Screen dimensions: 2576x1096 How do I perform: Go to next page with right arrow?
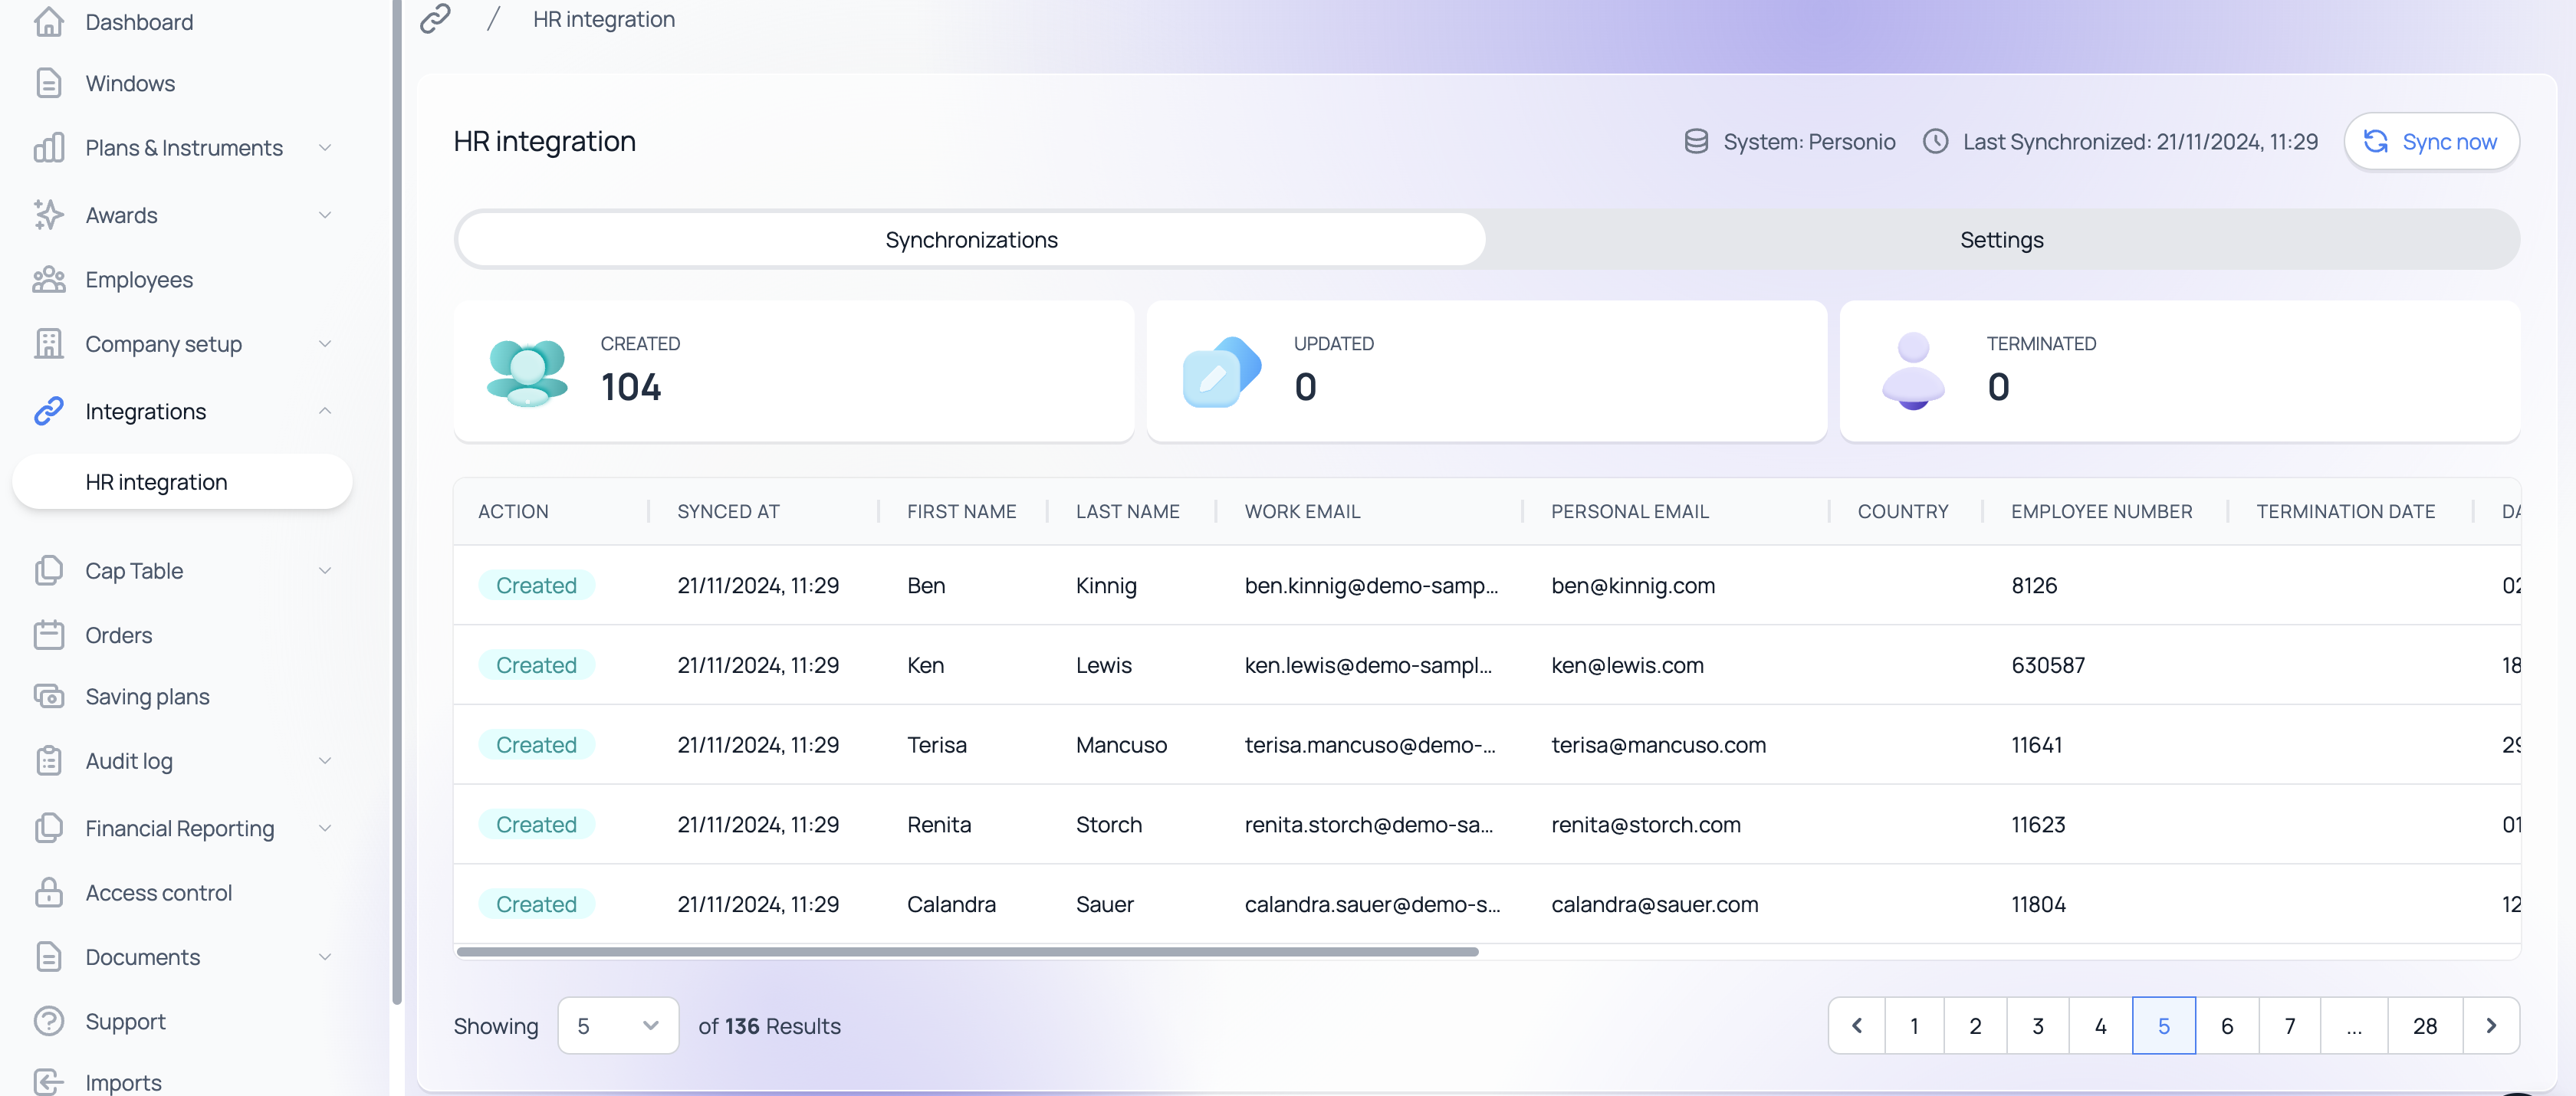coord(2490,1025)
